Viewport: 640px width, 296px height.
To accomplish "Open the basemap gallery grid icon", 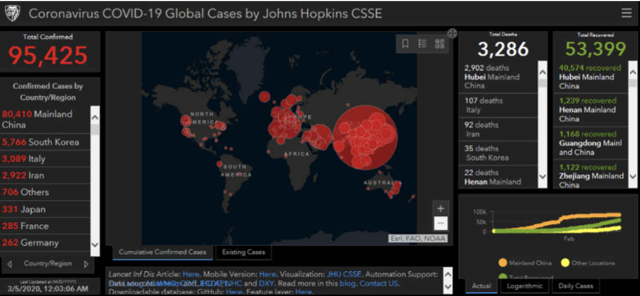I will [440, 44].
